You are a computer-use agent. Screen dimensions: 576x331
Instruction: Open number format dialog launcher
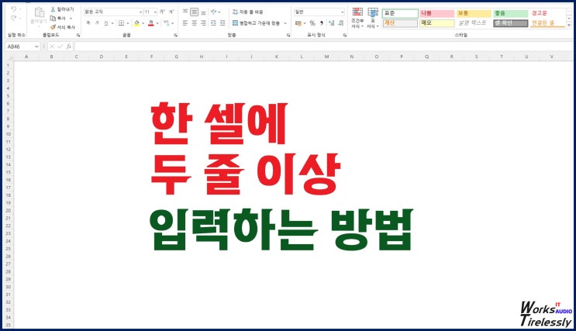coord(344,35)
